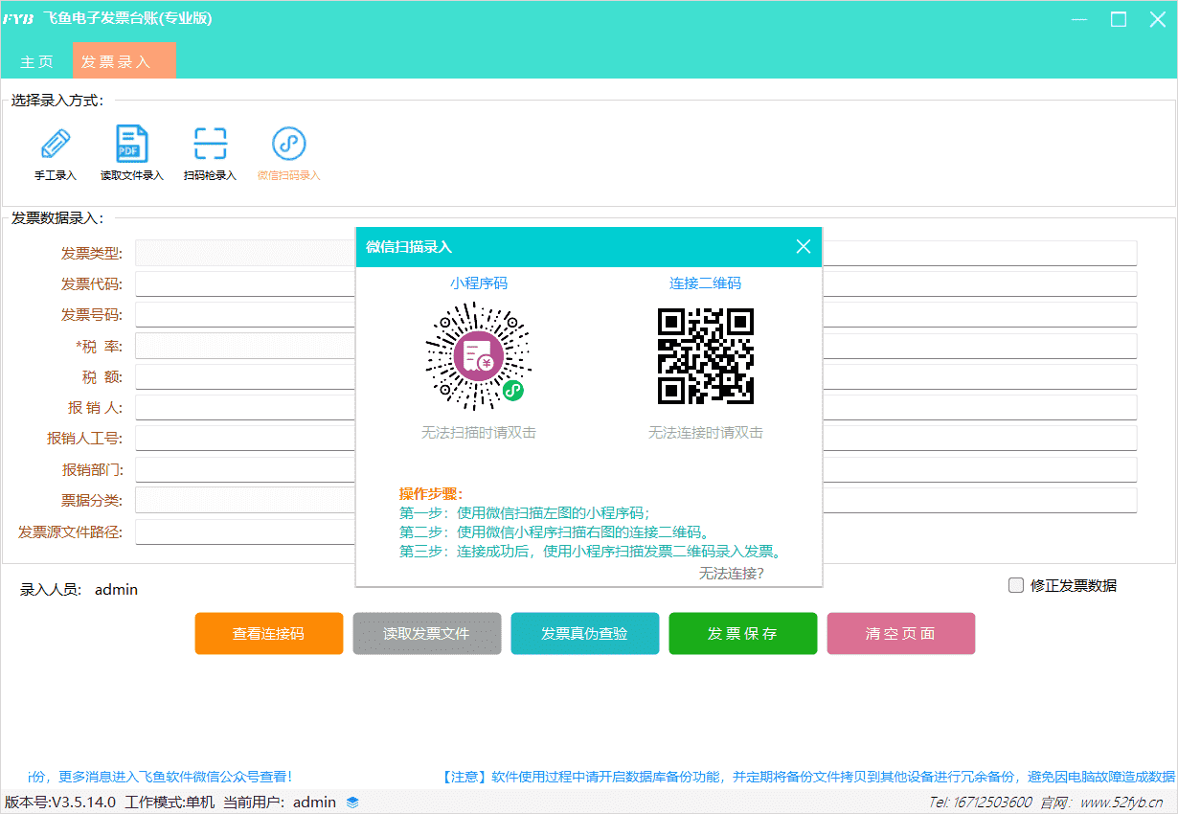Click the 录入人员 admin text
Image resolution: width=1178 pixels, height=814 pixels.
point(79,590)
